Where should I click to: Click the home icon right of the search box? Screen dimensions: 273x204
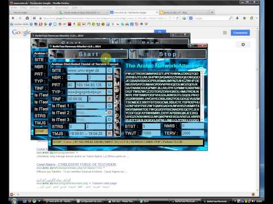coord(245,18)
